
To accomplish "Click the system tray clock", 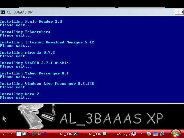I will tap(8, 134).
